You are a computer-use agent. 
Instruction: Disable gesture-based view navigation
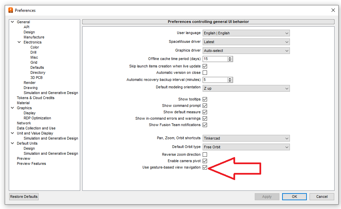(x=205, y=167)
